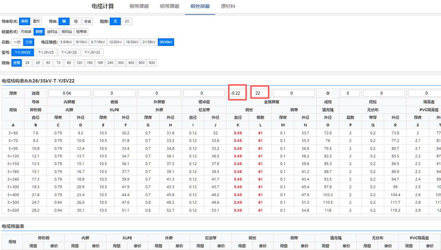Image resolution: width=441 pixels, height=250 pixels.
Task: Select 合金 conductor option
Action: pyautogui.click(x=88, y=21)
